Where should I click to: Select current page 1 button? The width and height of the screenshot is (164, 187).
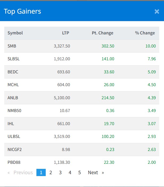pos(41,173)
